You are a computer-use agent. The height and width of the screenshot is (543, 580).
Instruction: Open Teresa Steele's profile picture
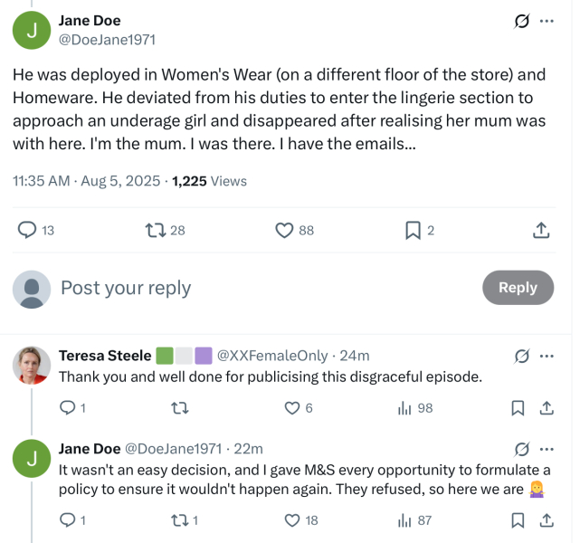point(31,365)
